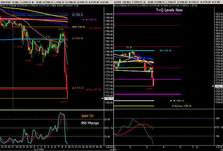
Task: Click the -6.24 swing label
Action: tap(27, 60)
